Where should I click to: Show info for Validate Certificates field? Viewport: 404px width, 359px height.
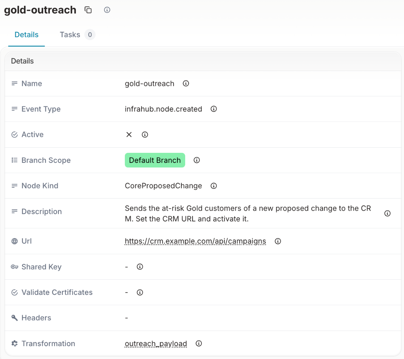tap(140, 292)
